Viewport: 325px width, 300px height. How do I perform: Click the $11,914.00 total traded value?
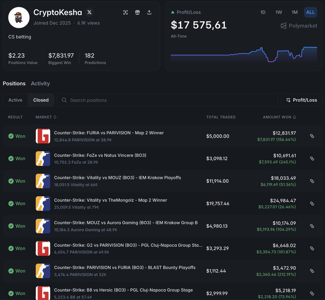tap(217, 181)
